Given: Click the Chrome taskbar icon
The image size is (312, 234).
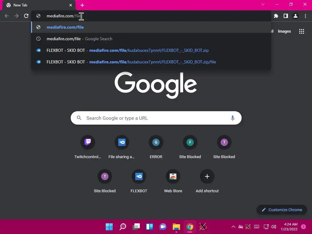Looking at the screenshot, I should click(190, 227).
